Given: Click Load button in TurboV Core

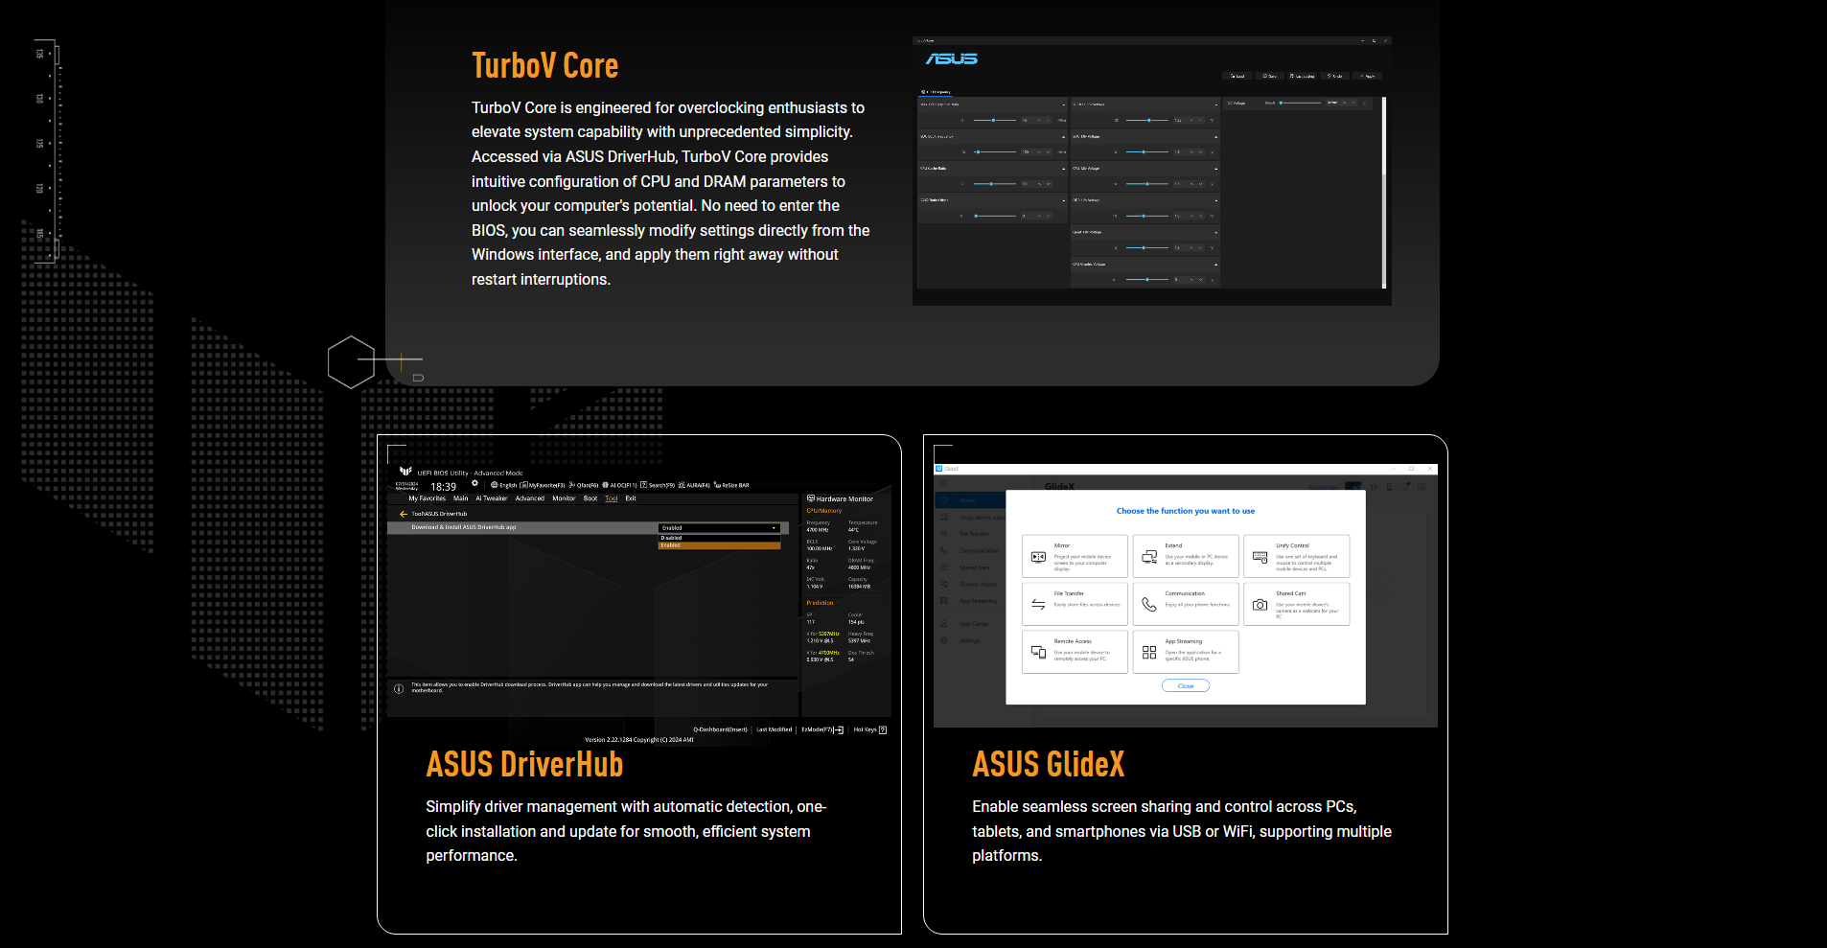Looking at the screenshot, I should (x=1237, y=76).
